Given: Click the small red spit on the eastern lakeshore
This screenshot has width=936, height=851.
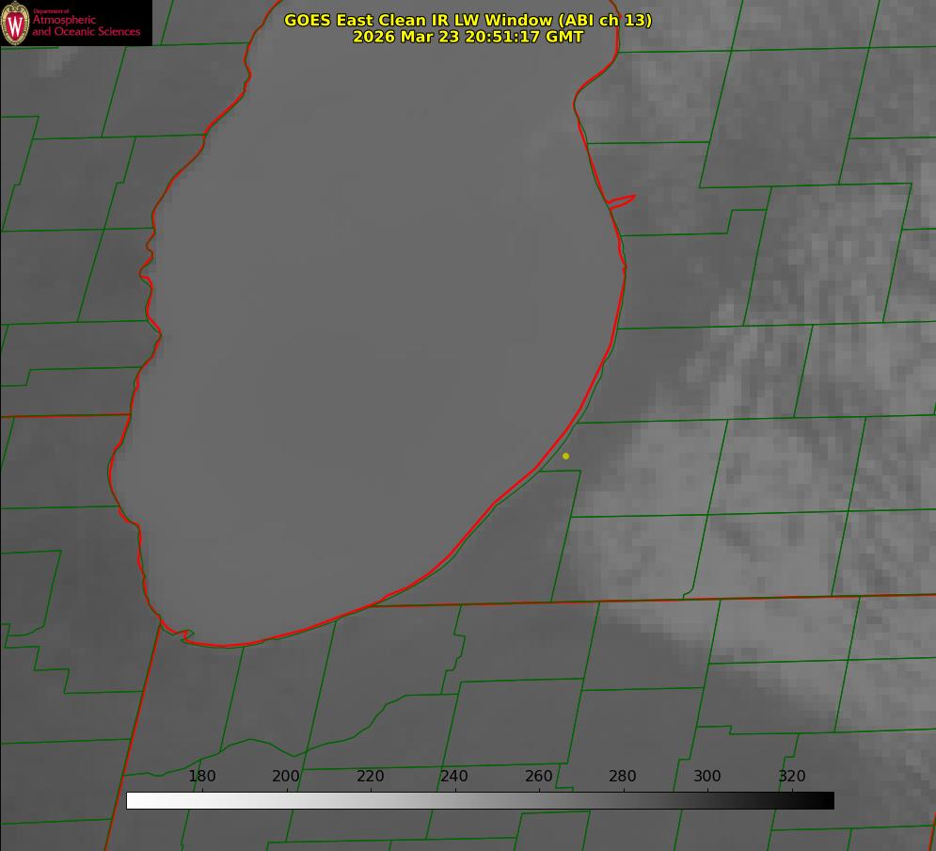Looking at the screenshot, I should tap(623, 201).
